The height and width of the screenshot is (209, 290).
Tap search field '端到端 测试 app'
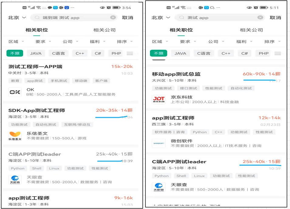[x=74, y=18]
